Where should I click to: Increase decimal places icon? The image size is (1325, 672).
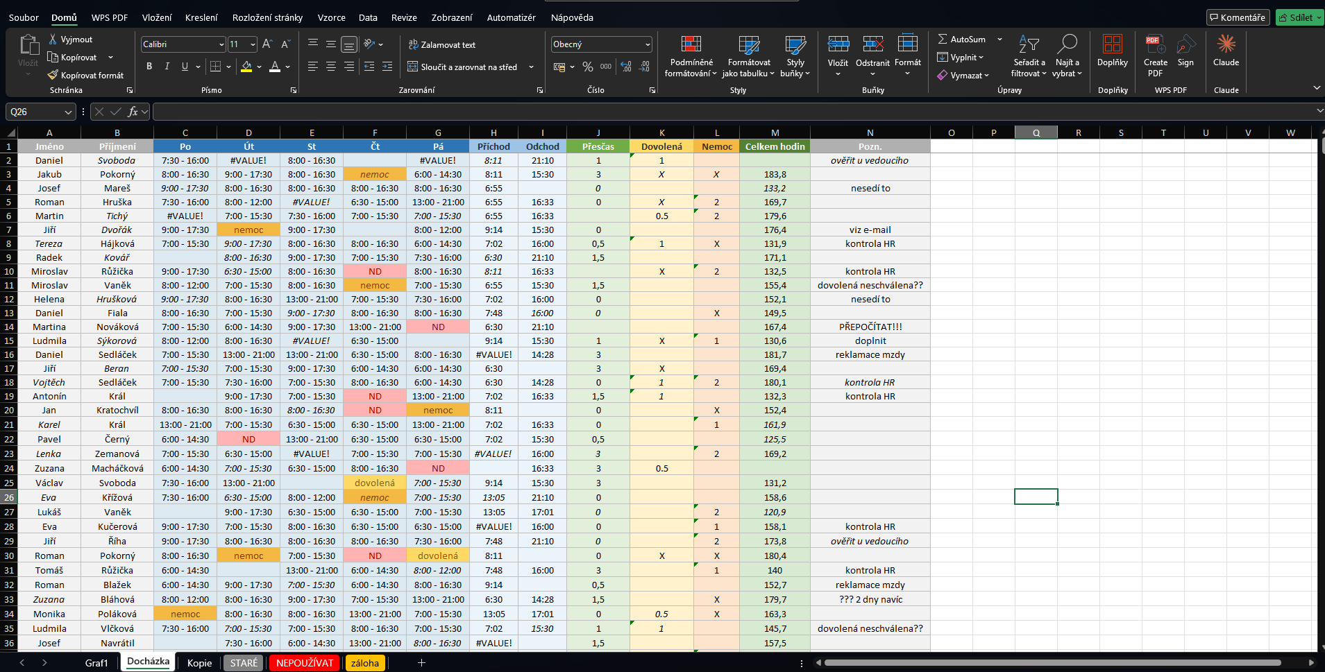pyautogui.click(x=626, y=67)
